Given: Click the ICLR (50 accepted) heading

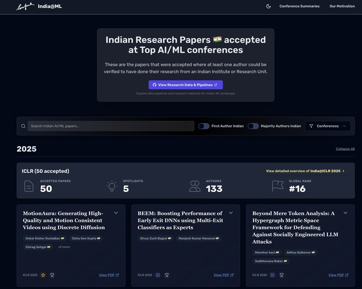Looking at the screenshot, I should (x=46, y=171).
